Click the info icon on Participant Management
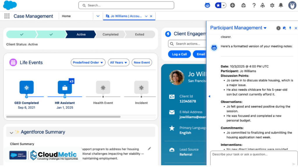 278,28
